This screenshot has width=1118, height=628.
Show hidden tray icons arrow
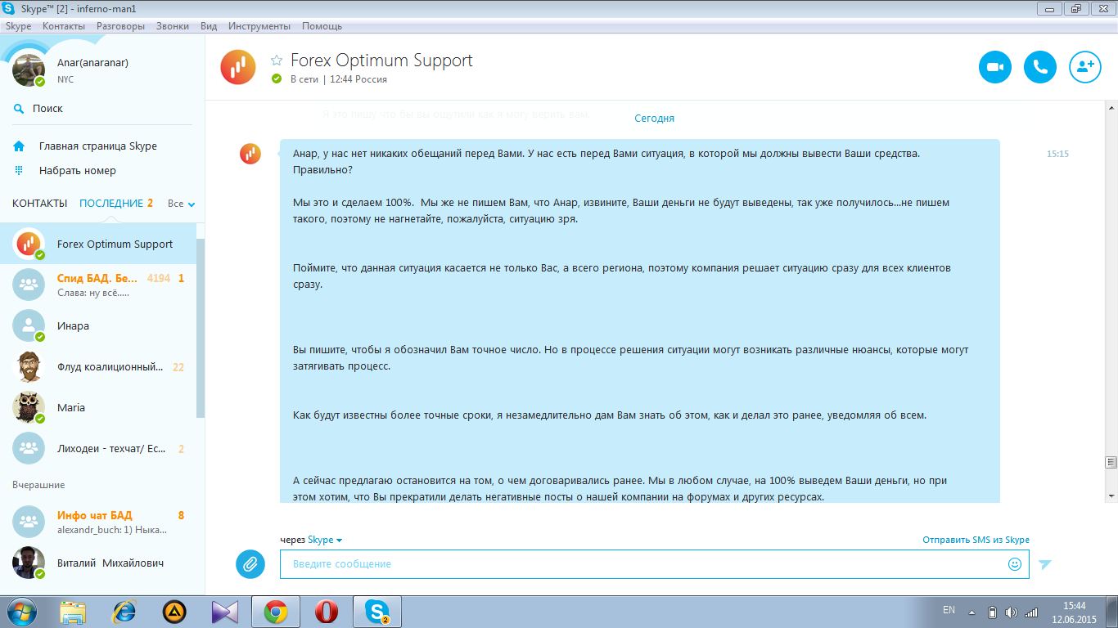tap(971, 612)
